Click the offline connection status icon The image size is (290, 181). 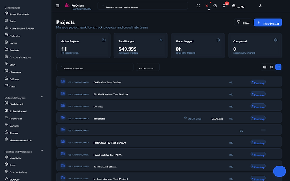pyautogui.click(x=207, y=6)
